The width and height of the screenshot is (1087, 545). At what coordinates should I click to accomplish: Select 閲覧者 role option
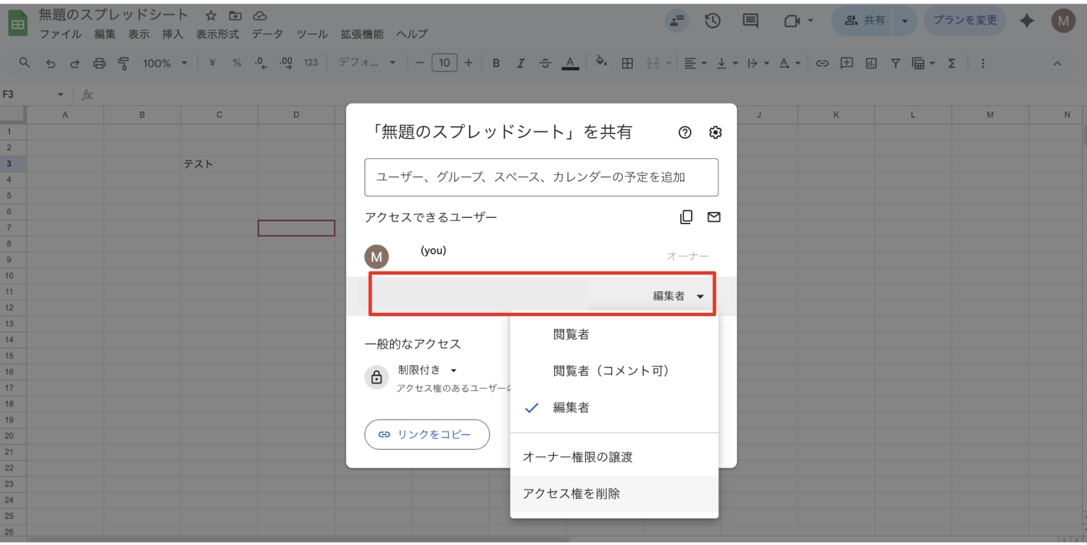coord(614,335)
